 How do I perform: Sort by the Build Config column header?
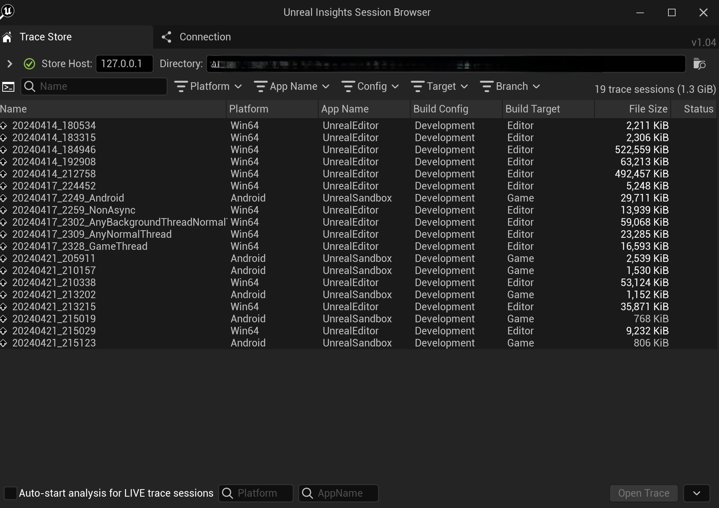[456, 109]
